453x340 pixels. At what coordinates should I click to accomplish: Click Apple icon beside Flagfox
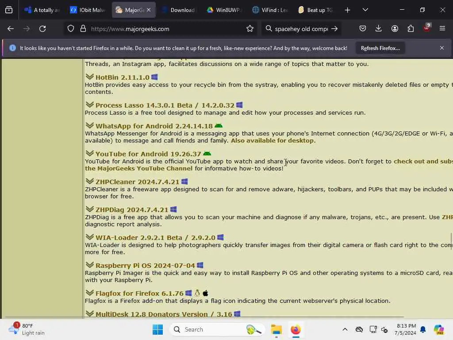[205, 293]
